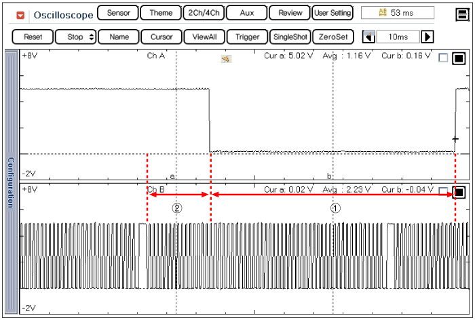
Task: Click the panel layout icon at top right
Action: click(x=462, y=14)
